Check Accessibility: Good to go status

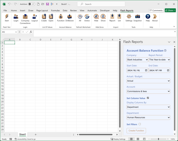pos(25,139)
